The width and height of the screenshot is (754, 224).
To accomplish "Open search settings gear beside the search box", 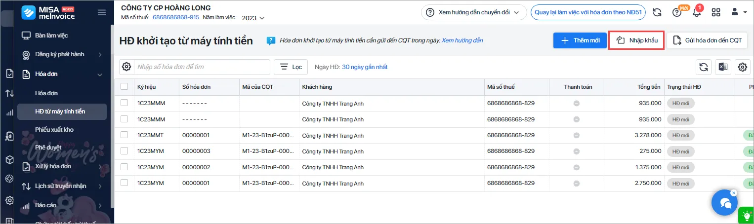I will (x=127, y=67).
